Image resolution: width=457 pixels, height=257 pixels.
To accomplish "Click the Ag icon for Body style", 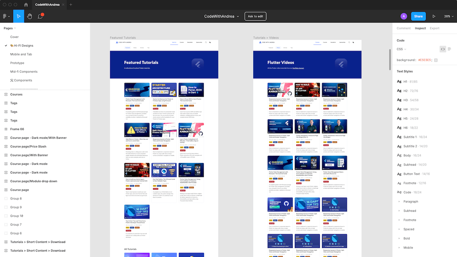I will coord(399,155).
